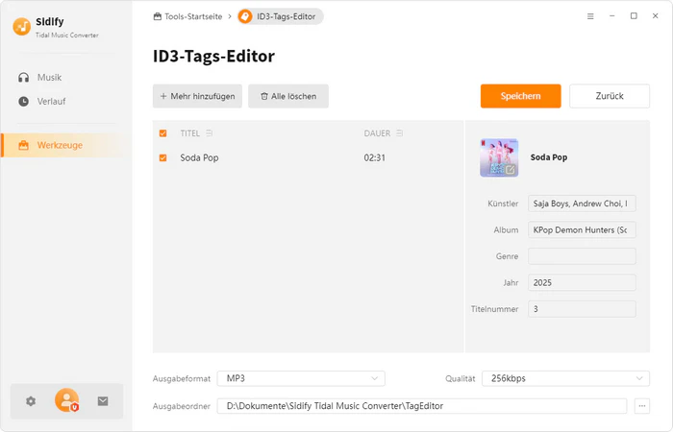Click the 02:31 duration value

click(375, 157)
